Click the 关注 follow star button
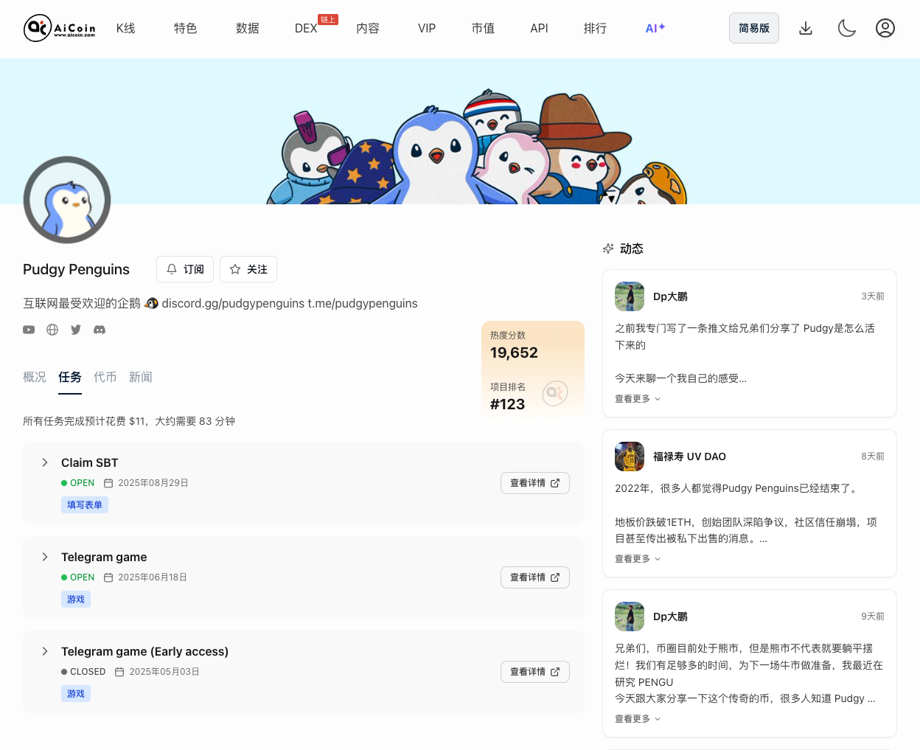 click(248, 269)
